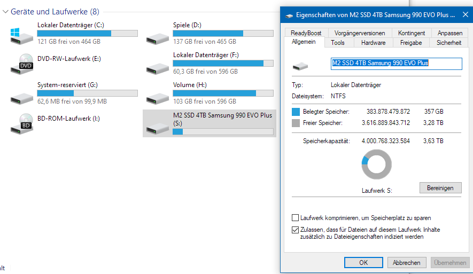Click the S: drive usage bar
Image resolution: width=473 pixels, height=274 pixels.
(x=223, y=132)
